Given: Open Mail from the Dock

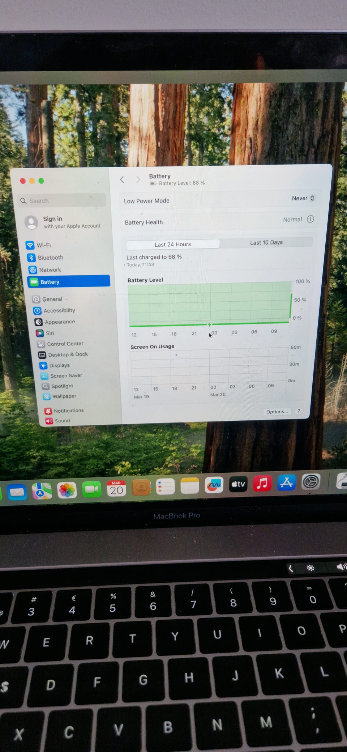Looking at the screenshot, I should [17, 492].
